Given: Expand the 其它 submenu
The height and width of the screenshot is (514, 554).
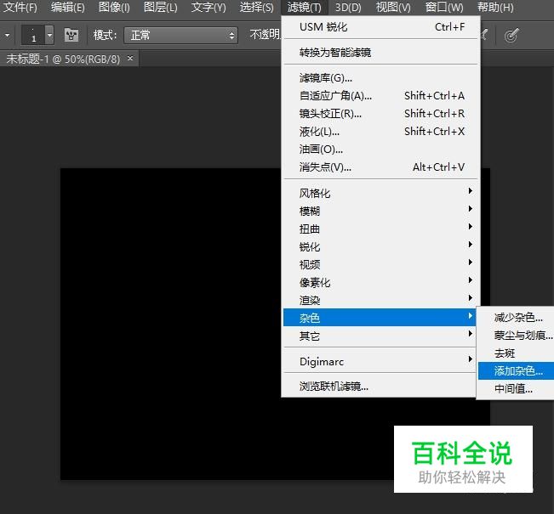Looking at the screenshot, I should [x=381, y=336].
